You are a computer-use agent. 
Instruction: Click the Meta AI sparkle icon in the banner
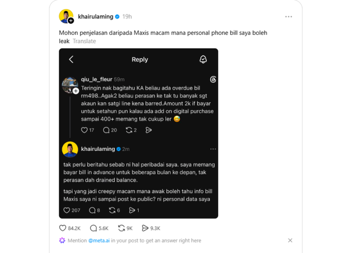pos(62,240)
